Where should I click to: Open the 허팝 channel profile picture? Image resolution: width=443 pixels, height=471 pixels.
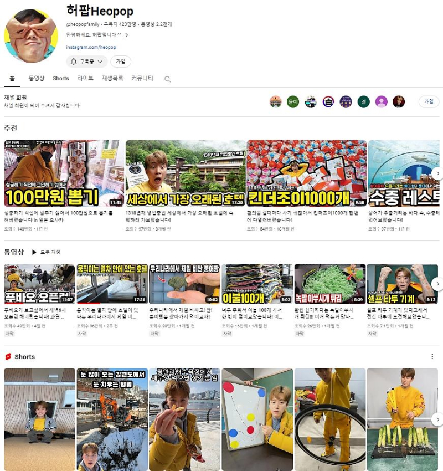coord(31,36)
